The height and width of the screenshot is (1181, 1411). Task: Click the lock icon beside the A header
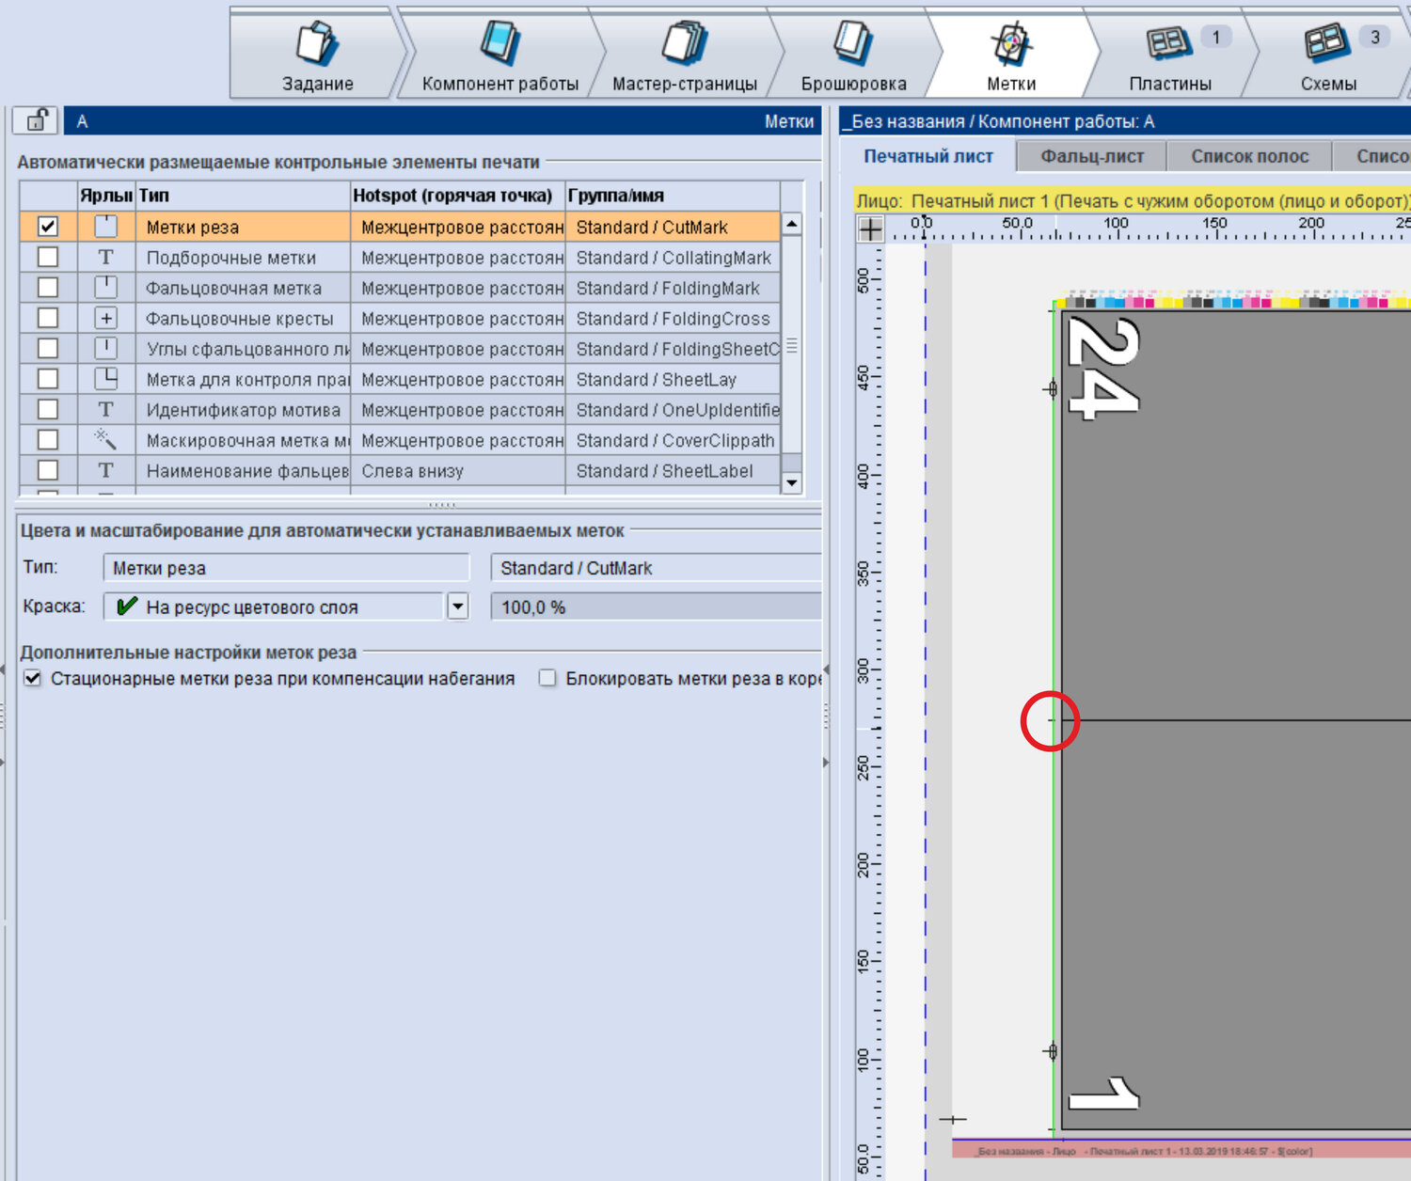36,120
